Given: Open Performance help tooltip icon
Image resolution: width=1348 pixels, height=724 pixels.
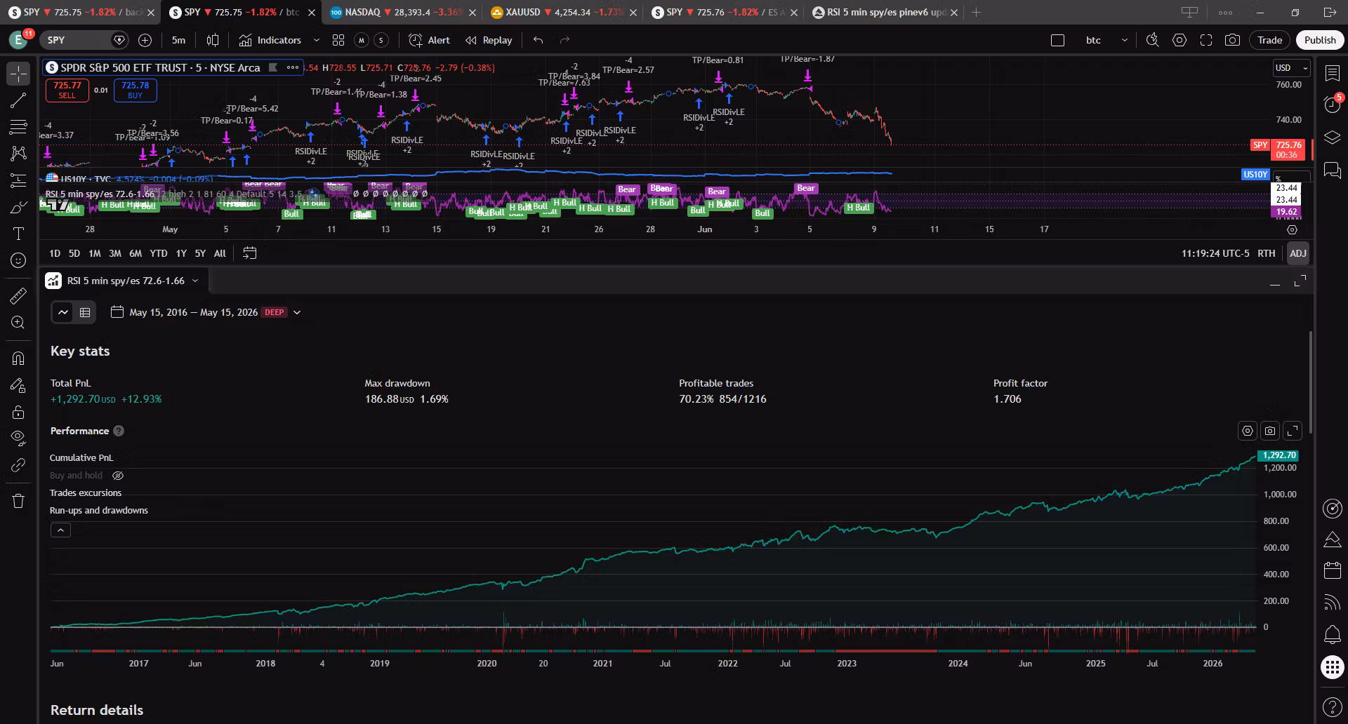Looking at the screenshot, I should coord(119,431).
